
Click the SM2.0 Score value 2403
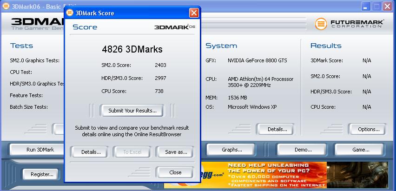160,65
